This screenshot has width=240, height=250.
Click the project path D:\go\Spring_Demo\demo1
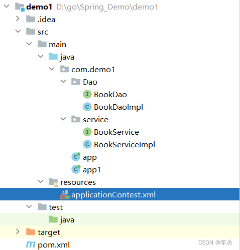pos(107,7)
